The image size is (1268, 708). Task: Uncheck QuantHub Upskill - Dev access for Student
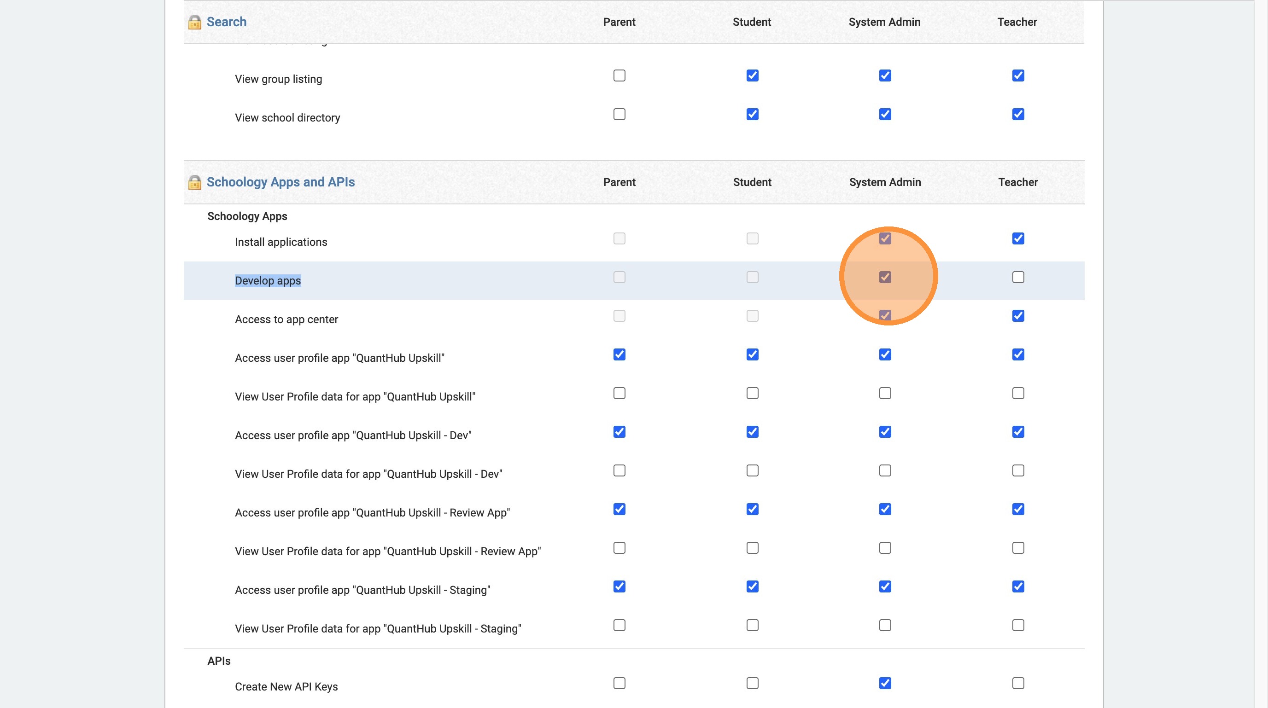(x=752, y=431)
